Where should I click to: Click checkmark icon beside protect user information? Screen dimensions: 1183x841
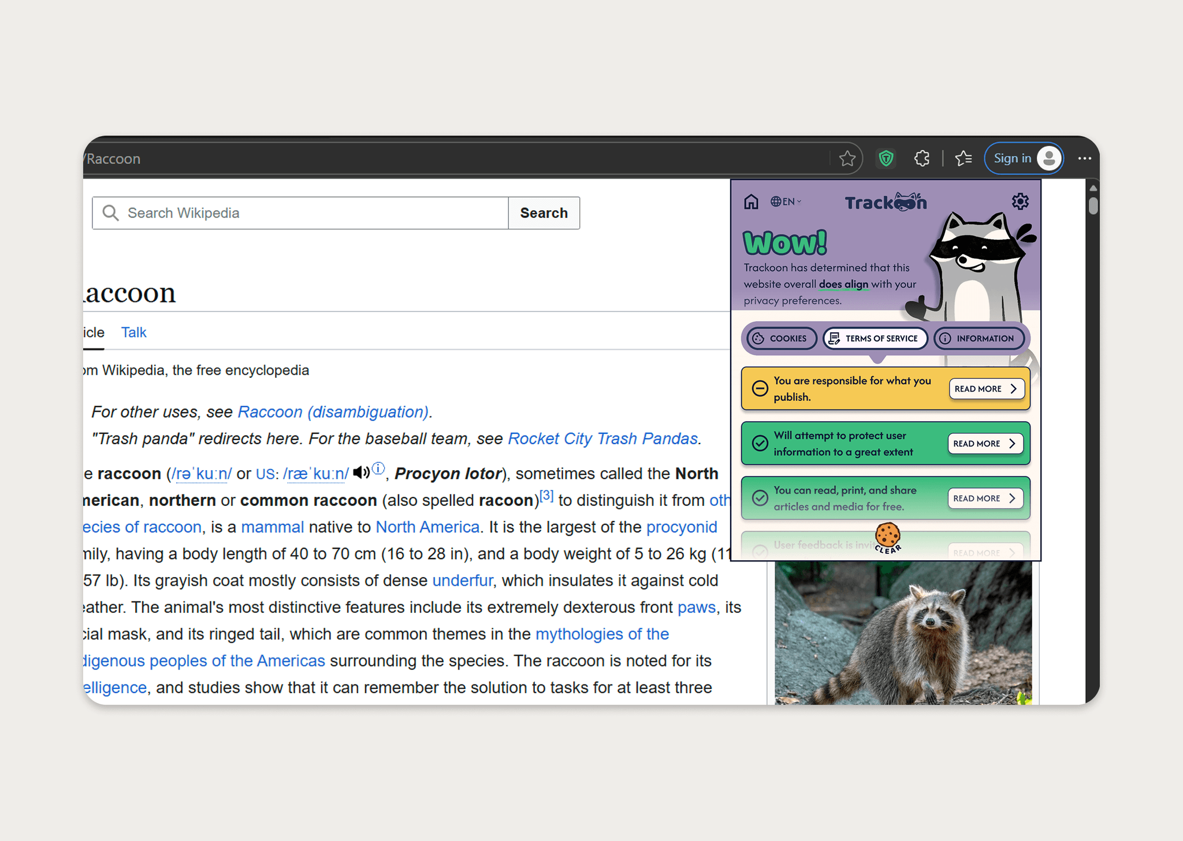pyautogui.click(x=760, y=443)
